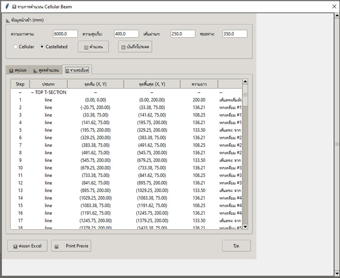
Task: Select the Castellated radio button
Action: [42, 47]
